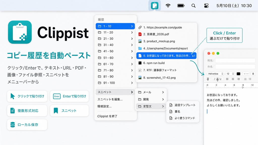Screen dimensions: 258x145
Task: Paste snippet 返信テンプレート
Action: (183, 105)
